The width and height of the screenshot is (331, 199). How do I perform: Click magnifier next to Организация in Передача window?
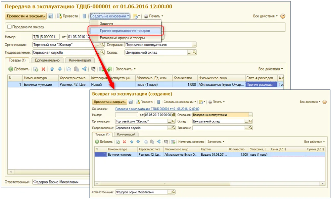coord(102,45)
